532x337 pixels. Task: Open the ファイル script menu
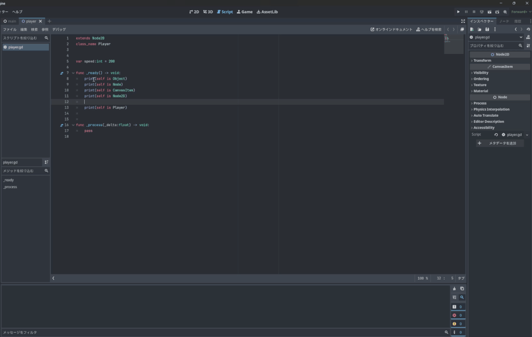coord(10,30)
